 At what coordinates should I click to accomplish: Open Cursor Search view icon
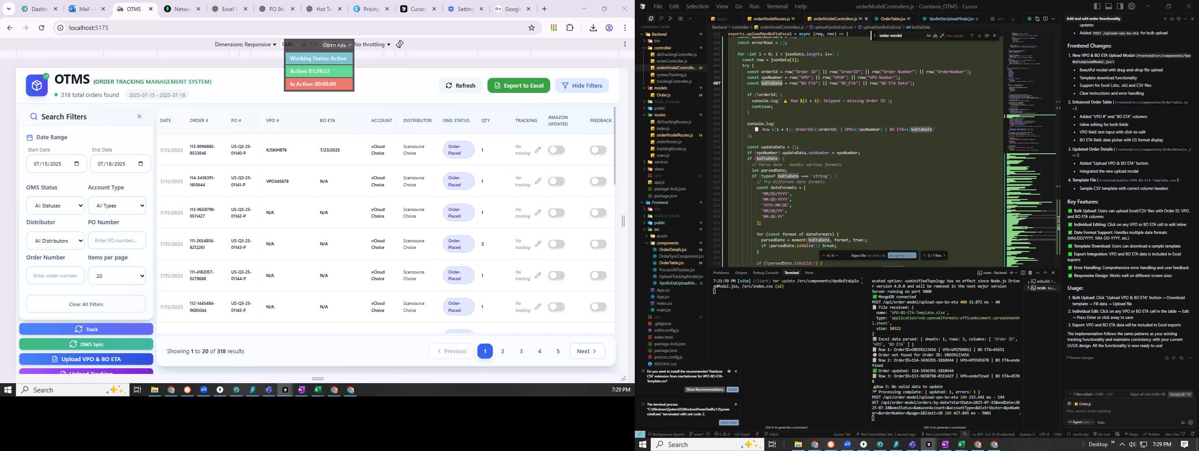click(660, 18)
